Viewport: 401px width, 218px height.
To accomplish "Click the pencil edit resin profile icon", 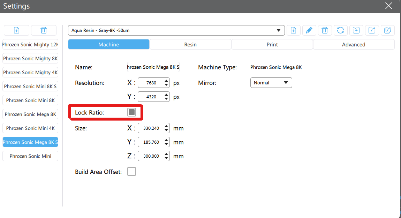I will (309, 30).
